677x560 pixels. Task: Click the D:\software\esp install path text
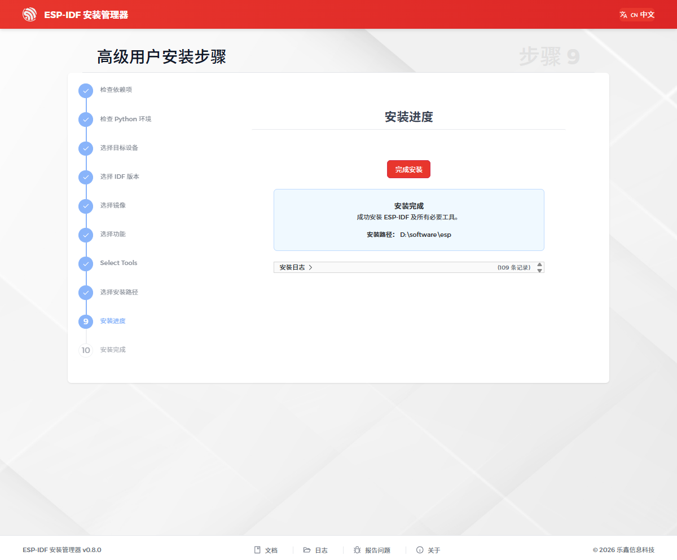coord(425,235)
